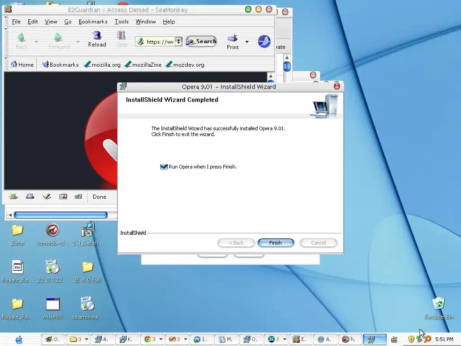Expand the Print button dropdown arrow
The width and height of the screenshot is (461, 346).
247,42
